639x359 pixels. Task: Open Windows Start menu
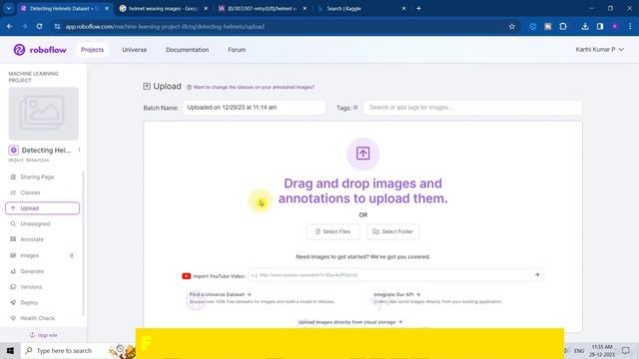10,350
